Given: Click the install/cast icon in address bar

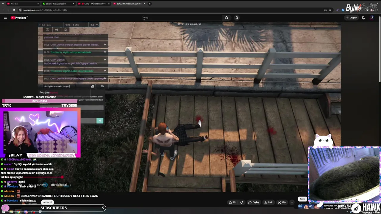Looking at the screenshot, I should pyautogui.click(x=325, y=10).
